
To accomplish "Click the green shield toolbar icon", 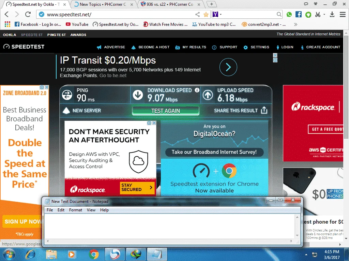I will [308, 15].
